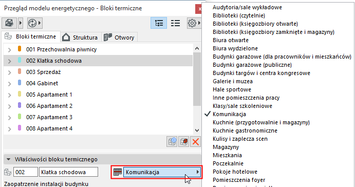Click the Klatka schodowa name field
Image resolution: width=355 pixels, height=187 pixels.
point(69,172)
